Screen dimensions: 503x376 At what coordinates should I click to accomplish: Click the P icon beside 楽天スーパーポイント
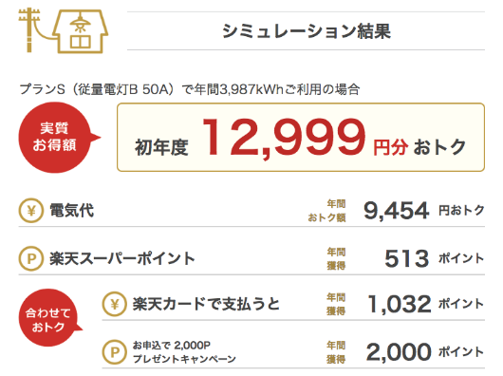31,258
